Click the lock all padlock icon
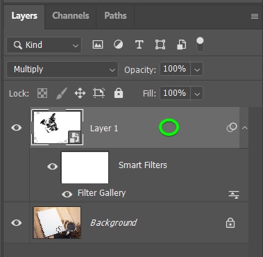The height and width of the screenshot is (257, 263). pos(119,94)
